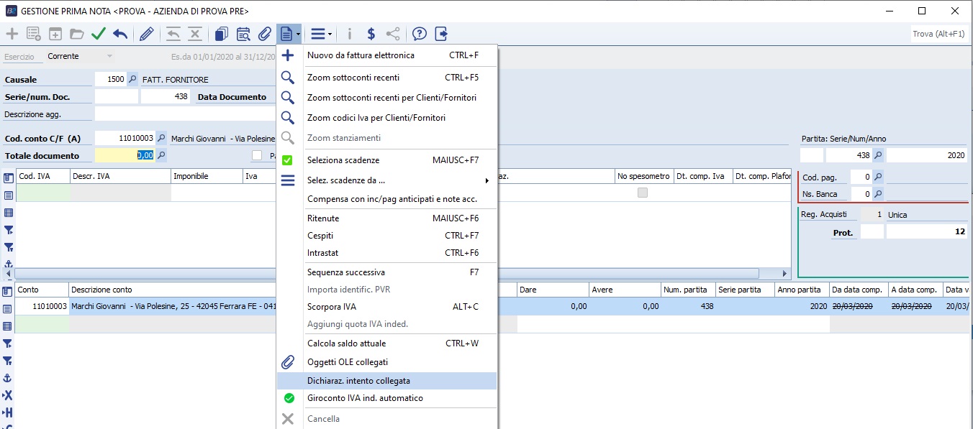This screenshot has height=429, width=973.
Task: Expand the Esercizio Corrente dropdown
Action: coord(109,56)
